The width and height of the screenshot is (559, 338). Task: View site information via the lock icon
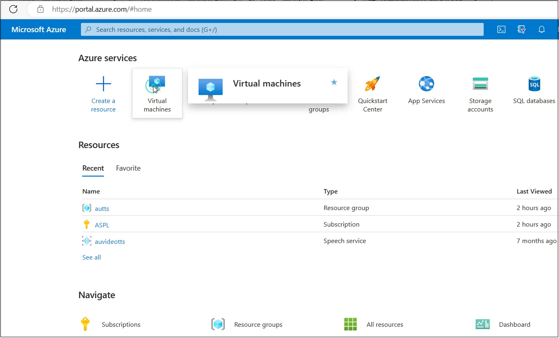40,9
